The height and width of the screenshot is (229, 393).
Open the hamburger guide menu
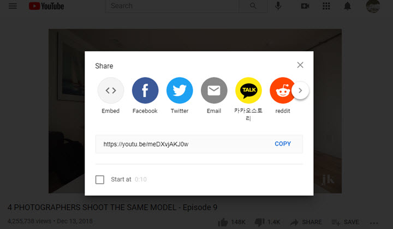(13, 6)
